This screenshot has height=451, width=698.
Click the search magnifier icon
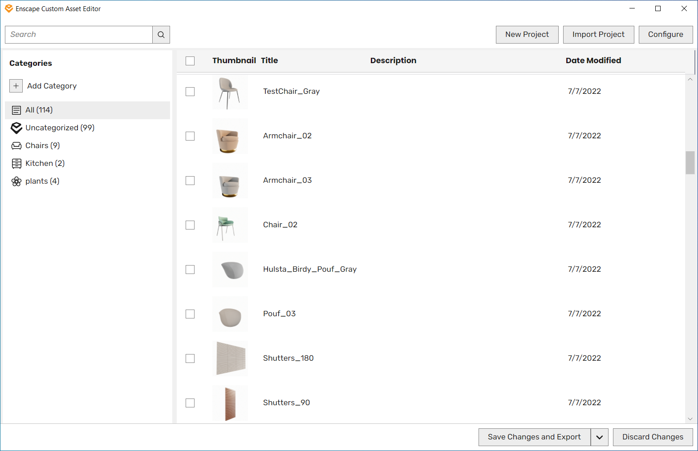pos(161,35)
